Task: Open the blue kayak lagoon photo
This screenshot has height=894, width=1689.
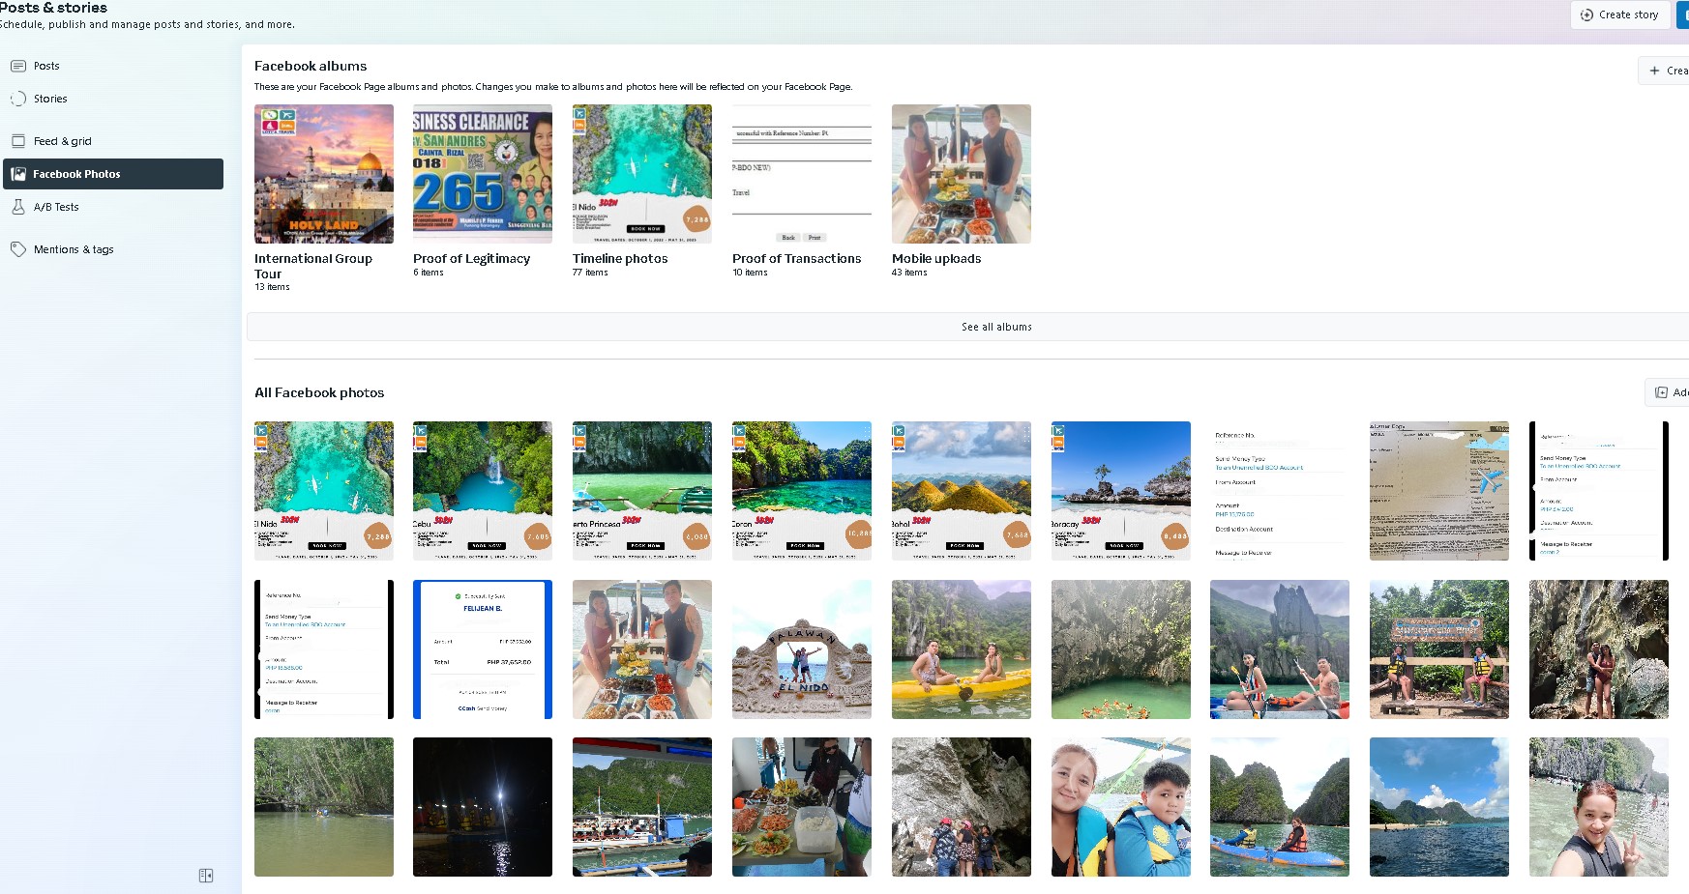Action: pyautogui.click(x=1280, y=807)
